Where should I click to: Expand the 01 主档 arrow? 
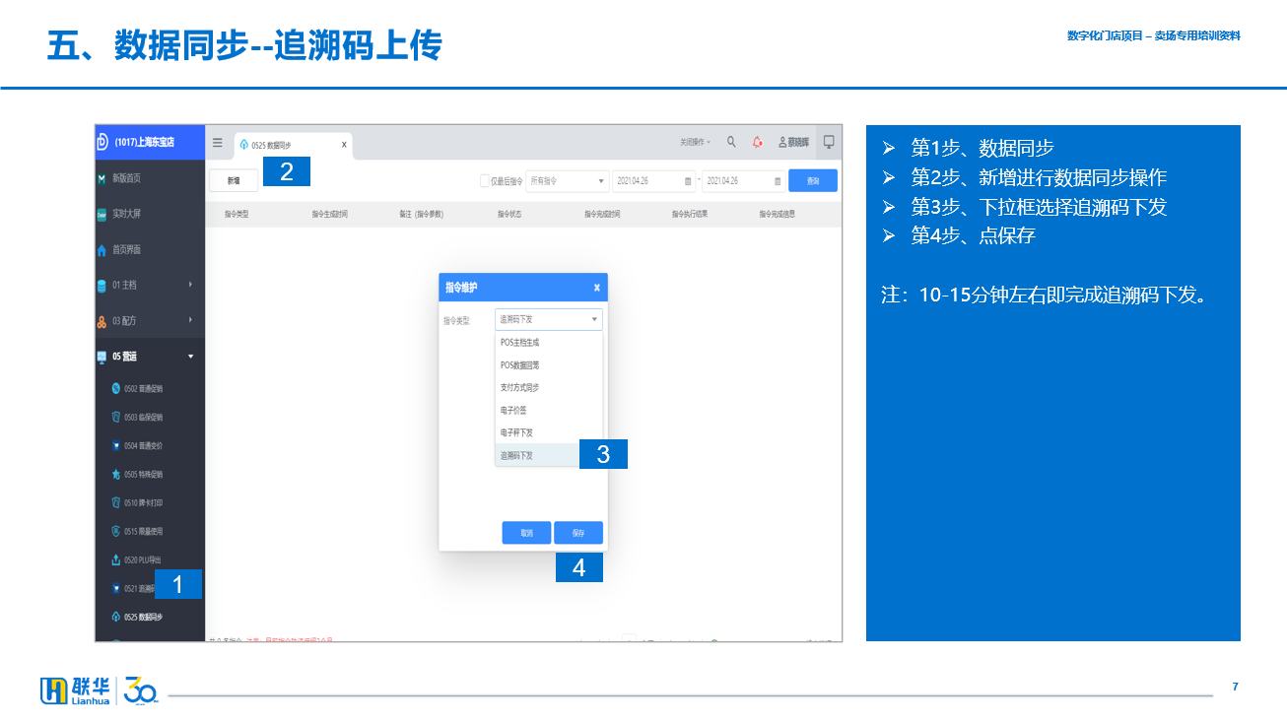tap(190, 285)
